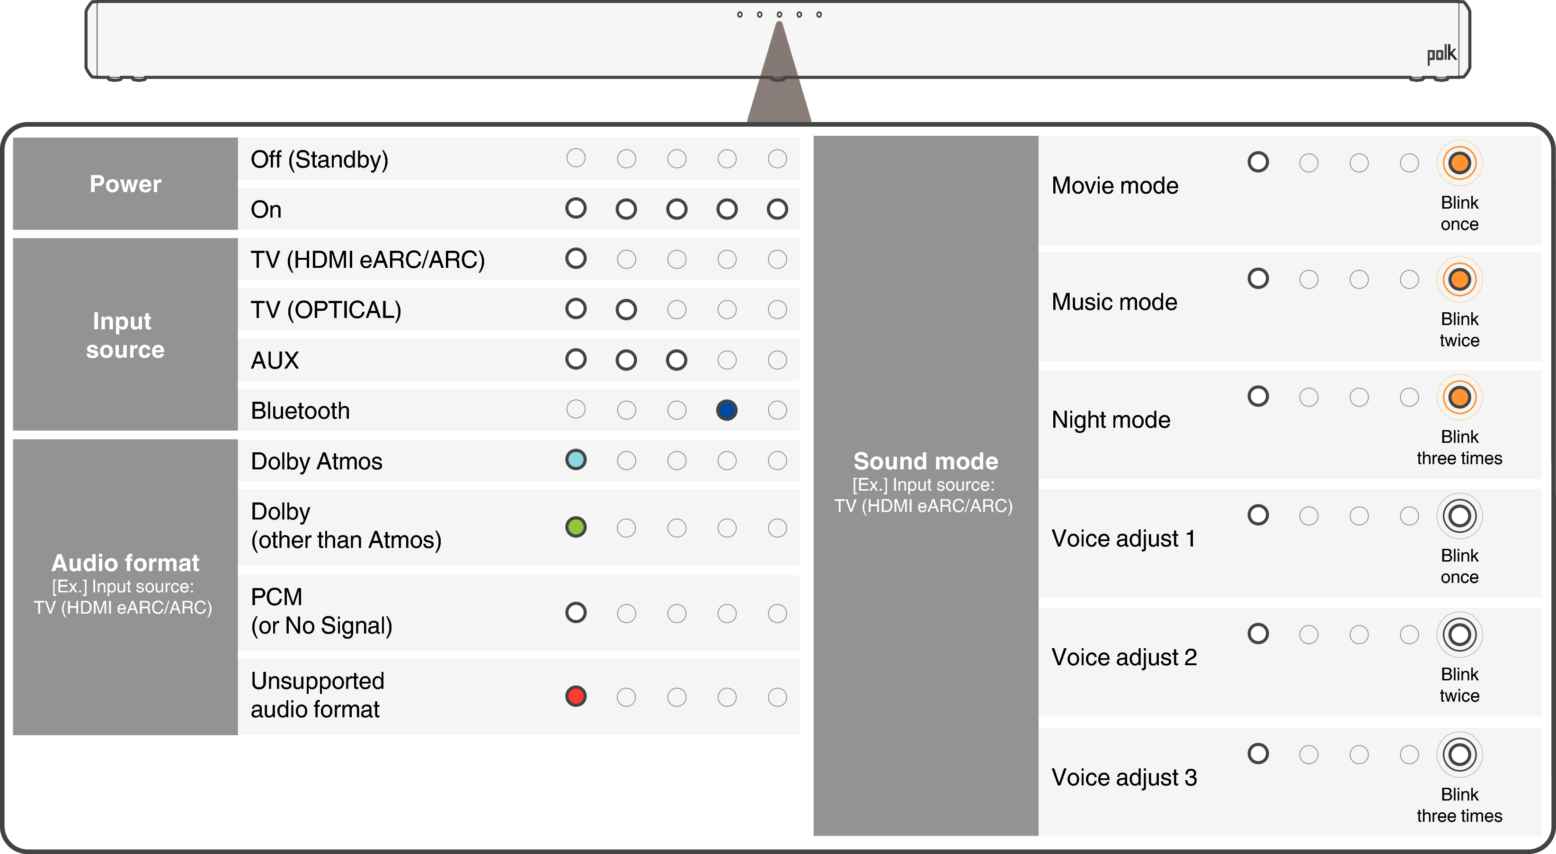This screenshot has width=1556, height=854.
Task: Click the white blinking LED for Voice adjust 1
Action: 1459,516
